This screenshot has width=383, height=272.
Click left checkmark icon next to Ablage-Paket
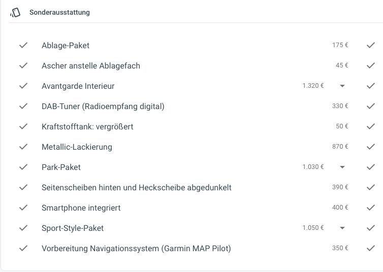[x=23, y=45]
